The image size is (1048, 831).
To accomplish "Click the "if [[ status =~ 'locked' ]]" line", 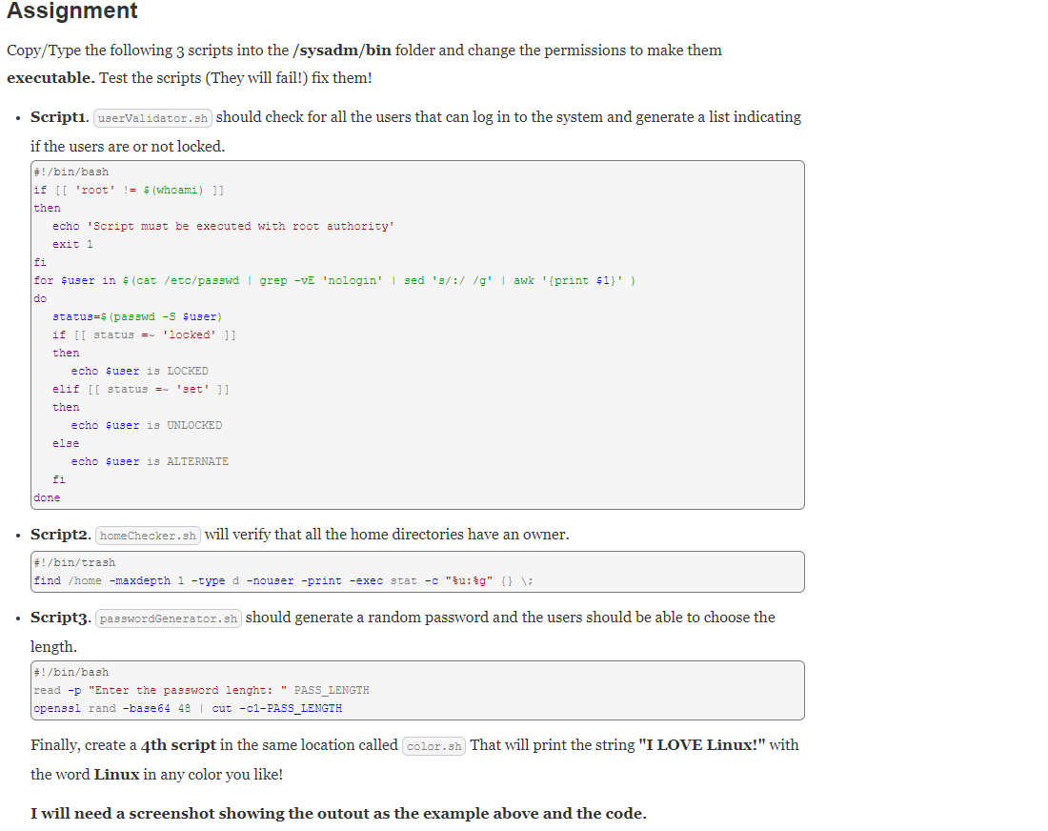I will pyautogui.click(x=145, y=334).
